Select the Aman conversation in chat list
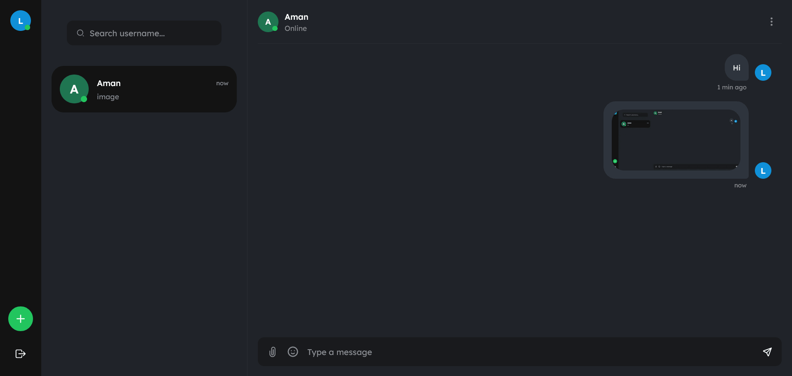792x376 pixels. click(x=144, y=89)
